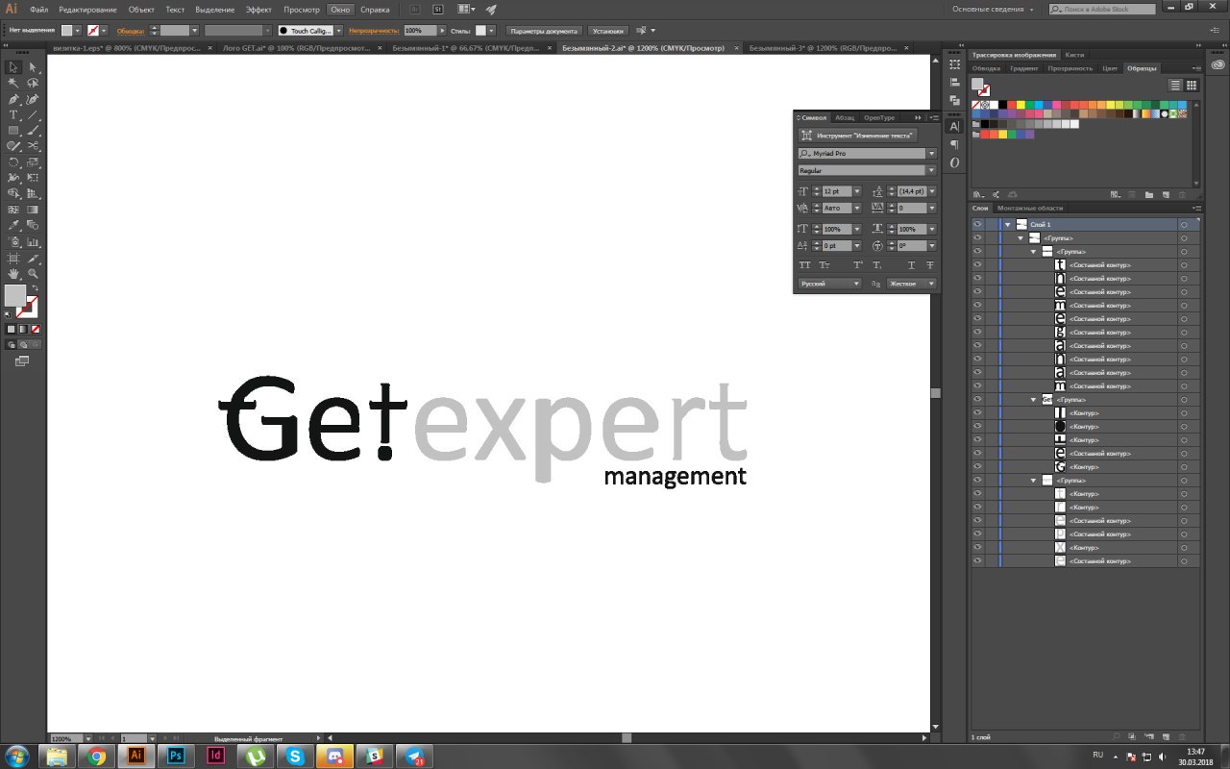1230x769 pixels.
Task: Select the Free Transform tool
Action: point(33,177)
